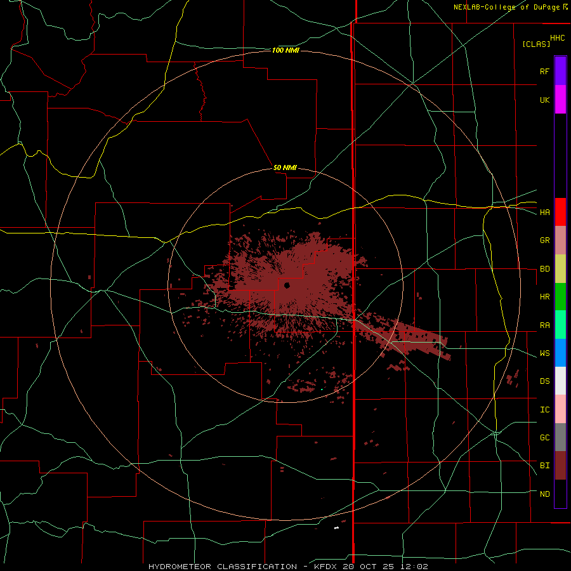Click the WS legend label
Screen dimensions: 571x571
point(544,353)
